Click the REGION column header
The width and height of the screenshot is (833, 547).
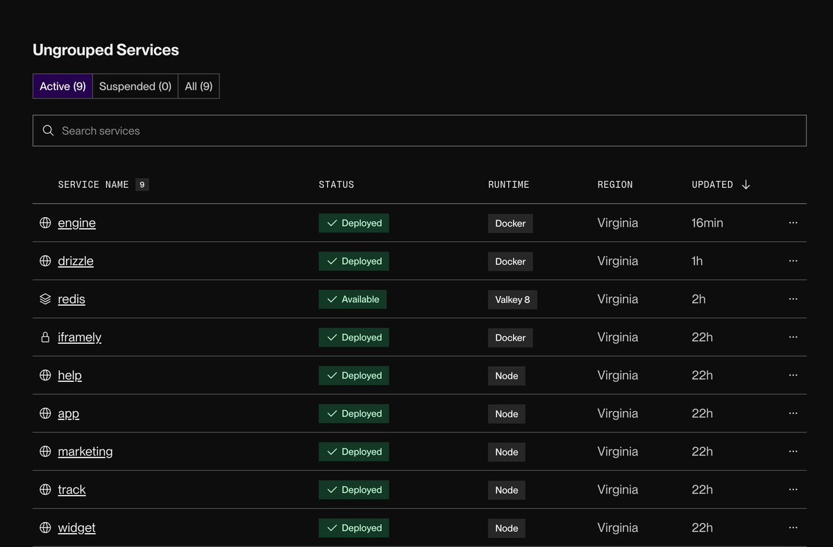[x=615, y=184]
